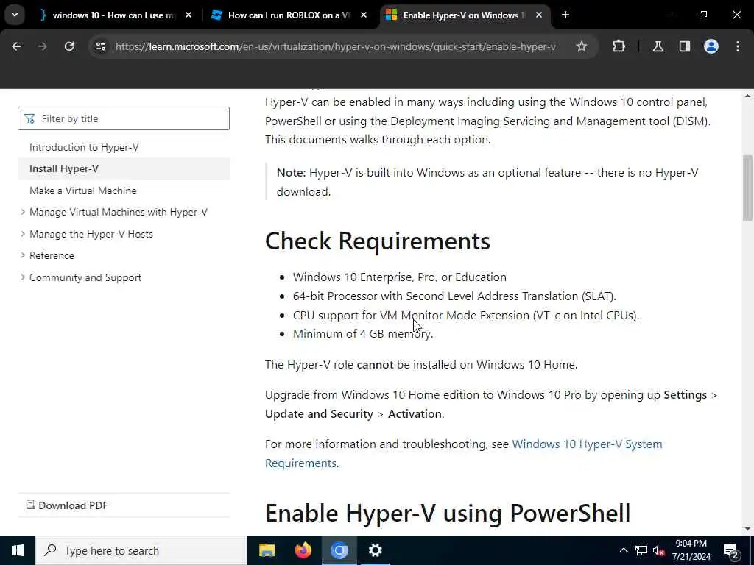
Task: Open the notification center icon
Action: tap(730, 550)
